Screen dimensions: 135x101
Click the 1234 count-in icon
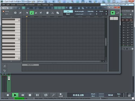(60, 95)
